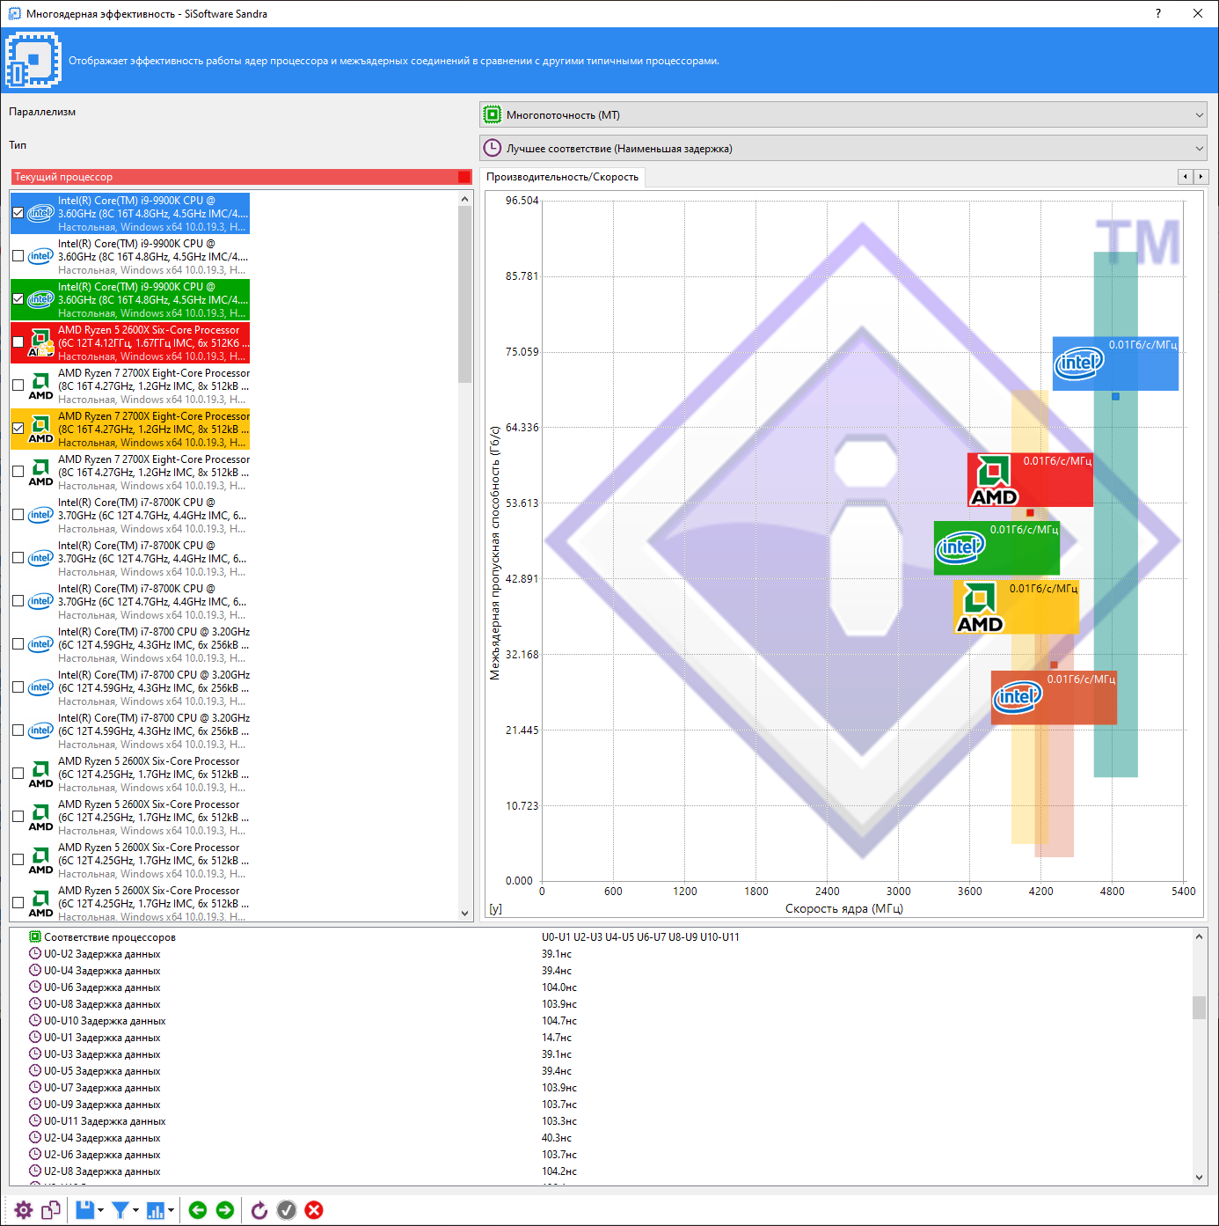The width and height of the screenshot is (1219, 1226).
Task: Click the help question mark in title bar
Action: tap(1157, 13)
